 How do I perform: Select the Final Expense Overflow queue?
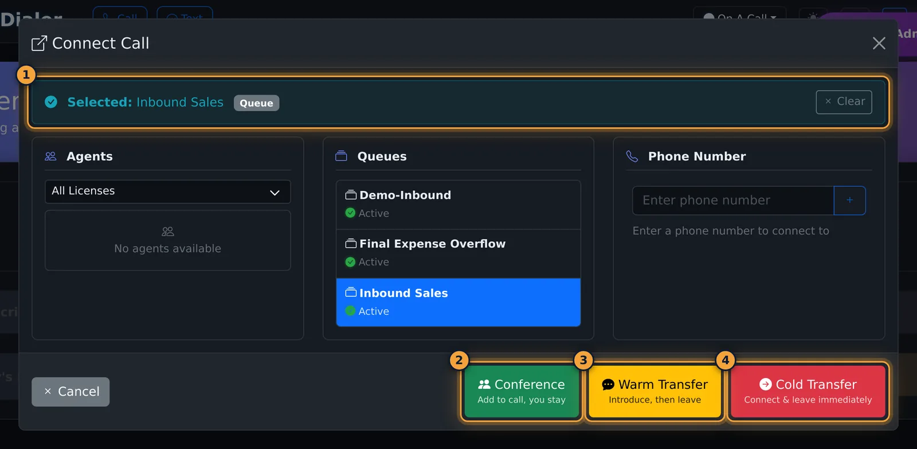pos(458,254)
